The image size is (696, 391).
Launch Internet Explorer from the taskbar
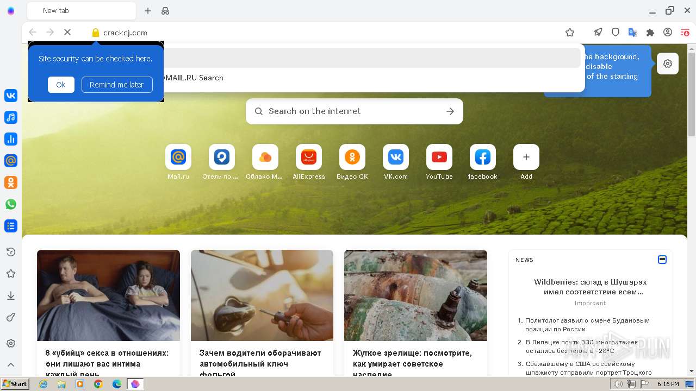(43, 384)
